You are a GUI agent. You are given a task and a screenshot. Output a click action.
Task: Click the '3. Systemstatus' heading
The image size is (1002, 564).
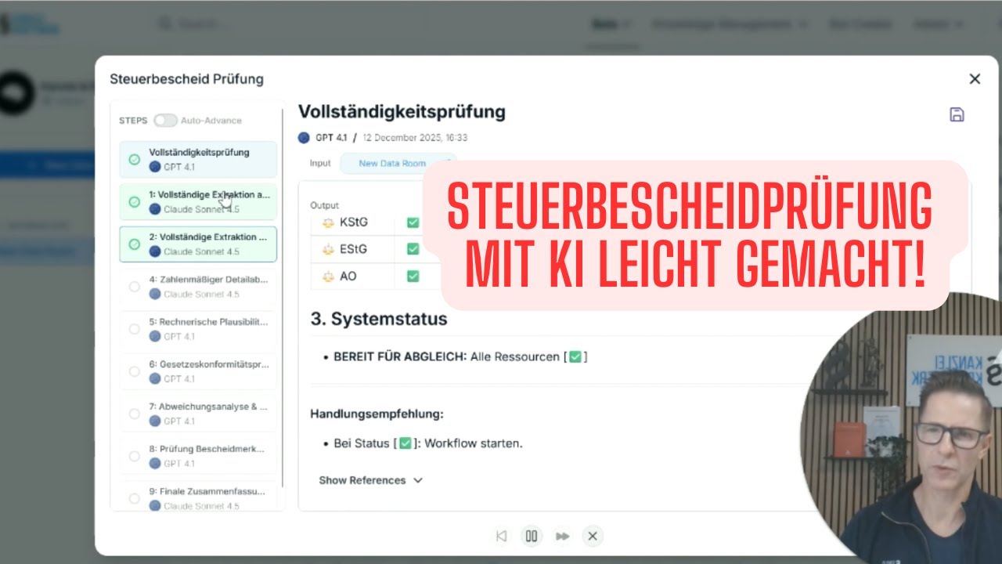point(379,319)
